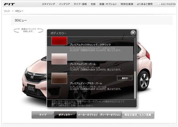Click プレミアムディープモカ・パール label
Viewport: 178px width, 127px height.
click(86, 83)
